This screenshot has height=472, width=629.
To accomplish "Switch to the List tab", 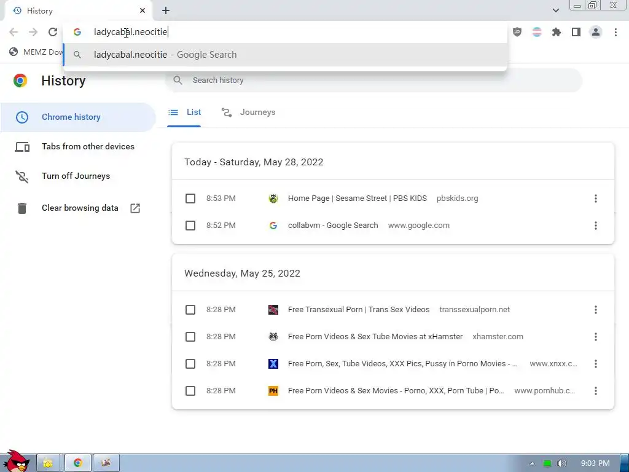I will click(x=184, y=113).
